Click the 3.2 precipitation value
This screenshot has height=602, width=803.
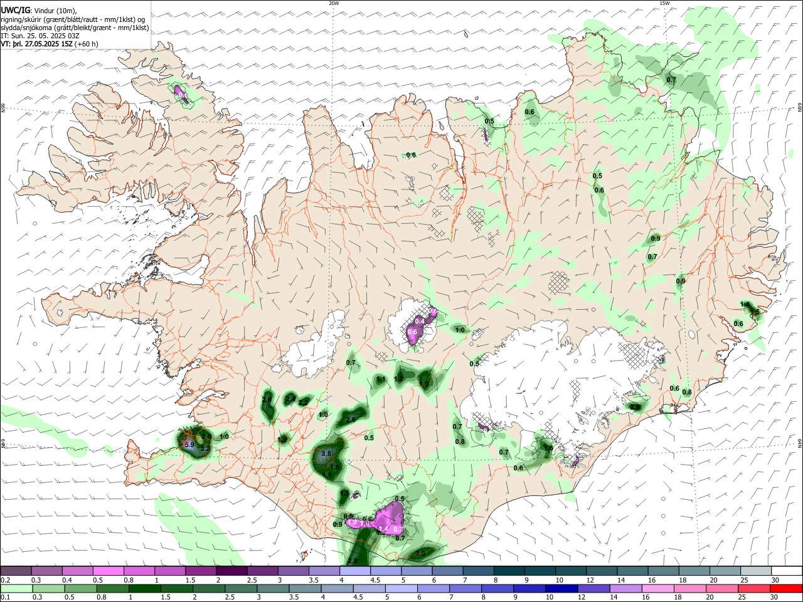pos(204,449)
